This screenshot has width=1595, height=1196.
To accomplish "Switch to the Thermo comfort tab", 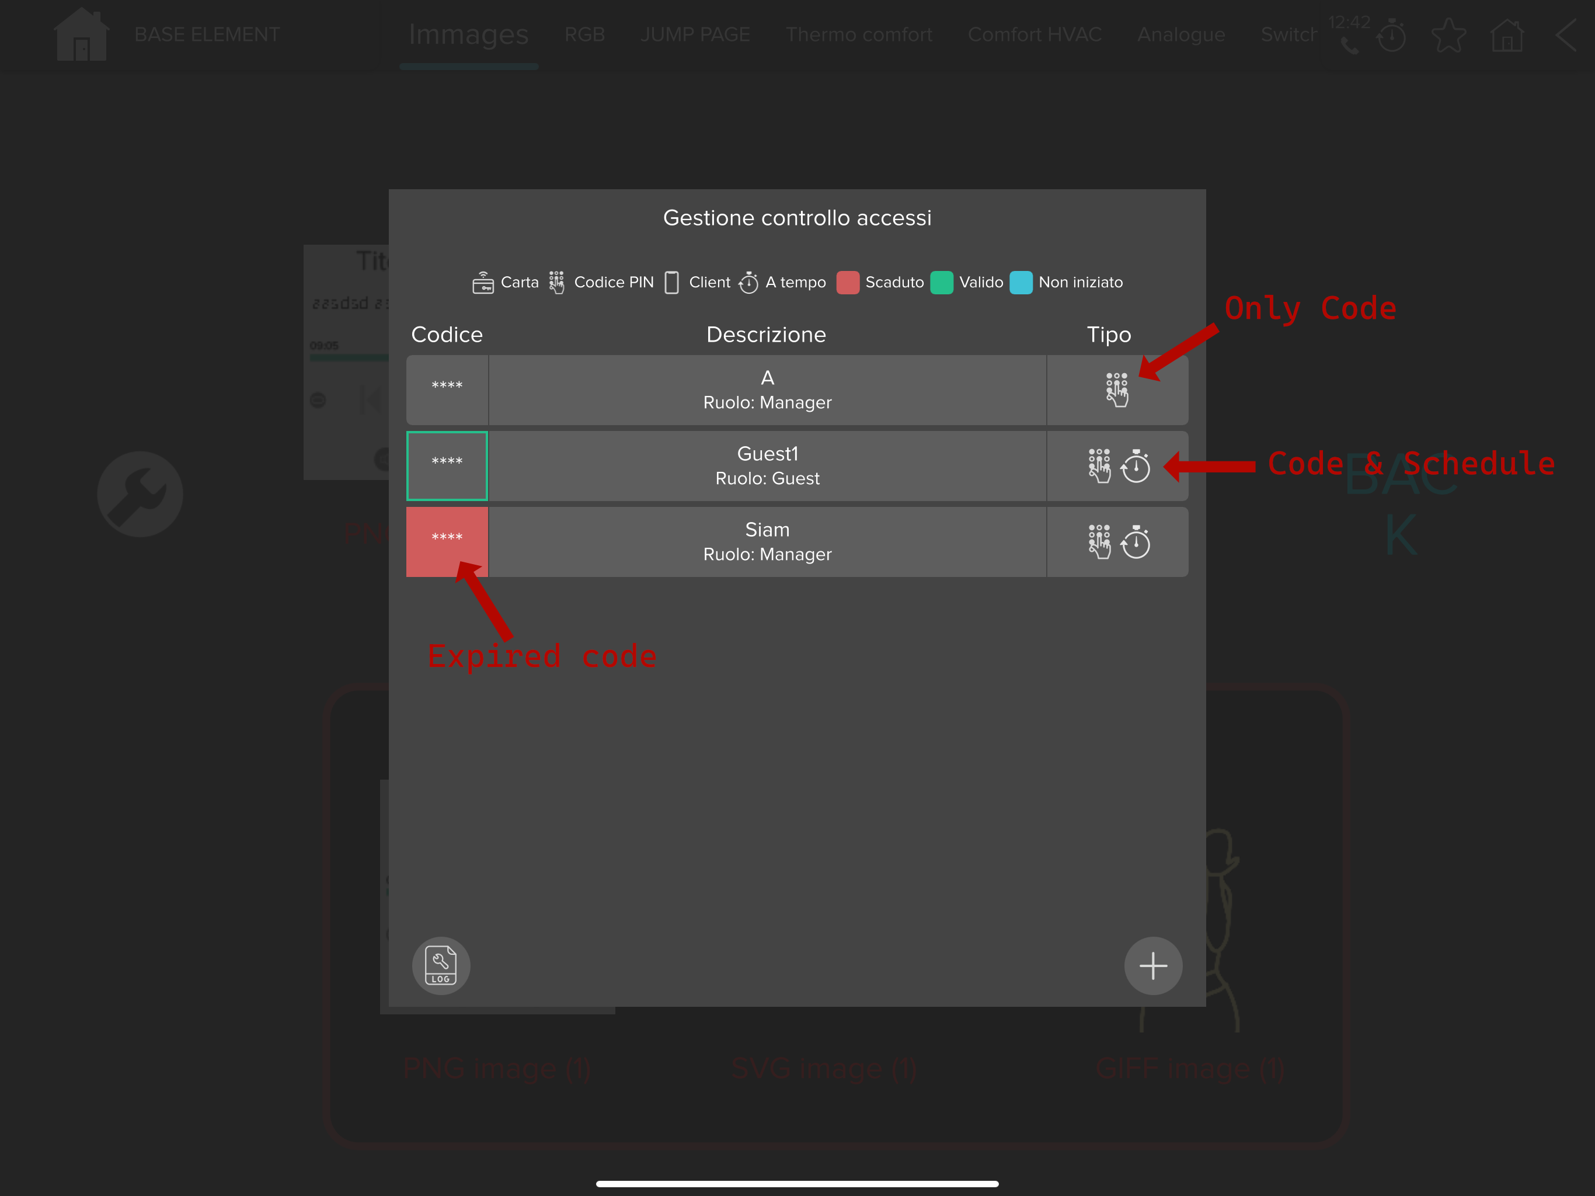I will point(858,34).
